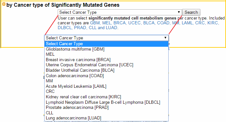Select the CRC list option
The image size is (226, 122).
coord(106,92)
